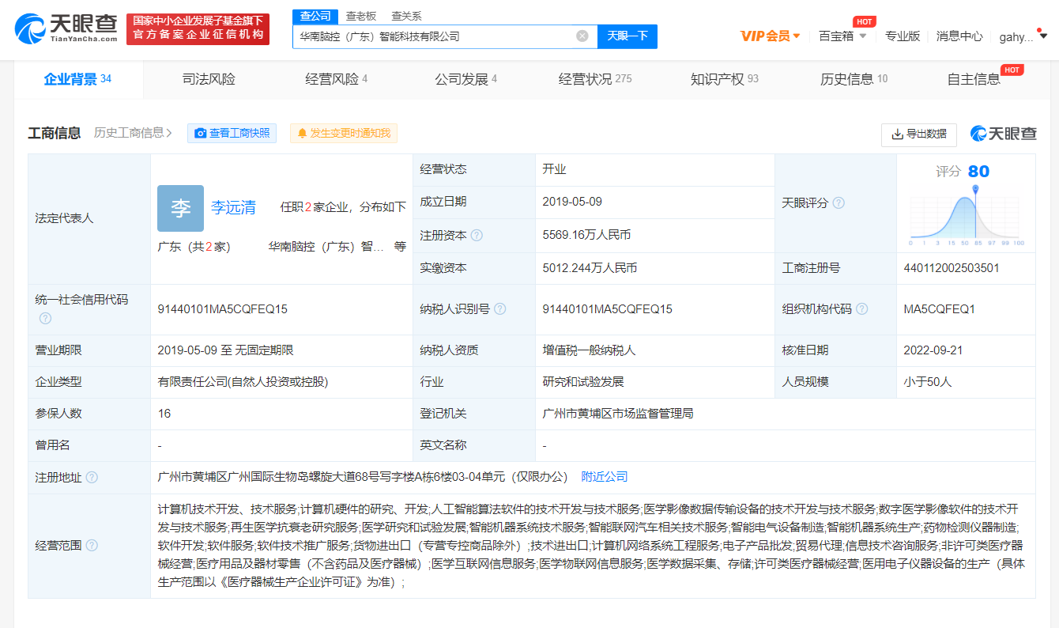
Task: Click the red 官方备案企业征信机构 banner
Action: 198,29
